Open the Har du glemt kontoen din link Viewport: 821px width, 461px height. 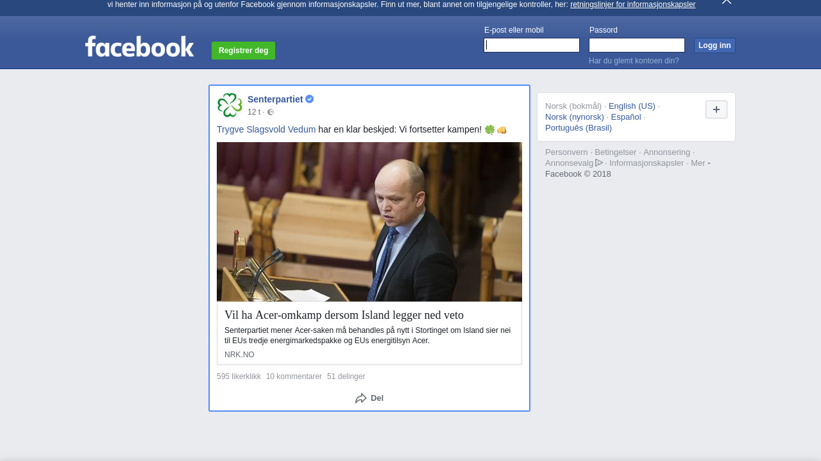click(x=634, y=61)
